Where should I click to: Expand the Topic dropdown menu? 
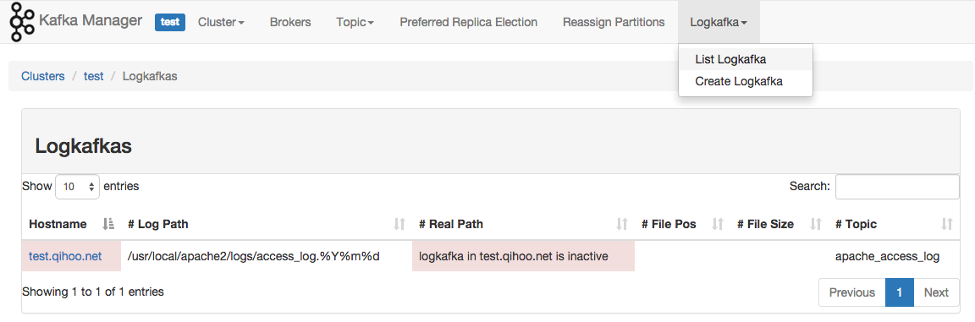coord(355,22)
